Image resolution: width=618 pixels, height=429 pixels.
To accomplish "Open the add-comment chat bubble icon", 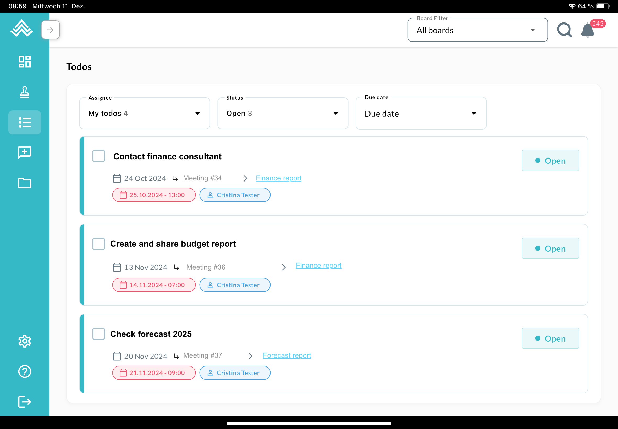I will pyautogui.click(x=24, y=153).
